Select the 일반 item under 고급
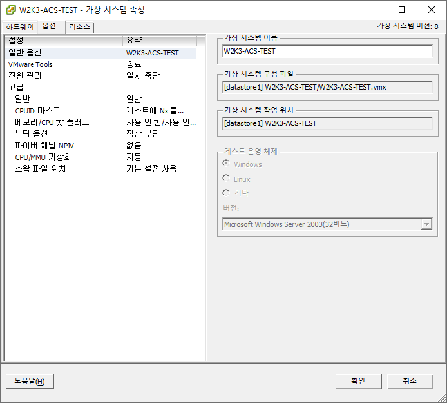This screenshot has width=447, height=403. point(100,99)
